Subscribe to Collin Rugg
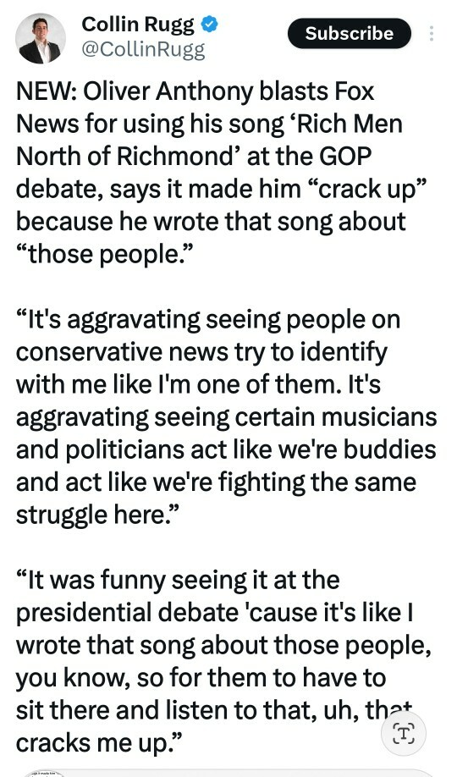457x777 pixels. click(x=350, y=33)
